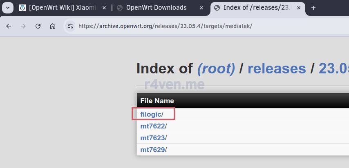Open the 23.05 version breadcrumb link
This screenshot has width=349, height=168.
333,69
